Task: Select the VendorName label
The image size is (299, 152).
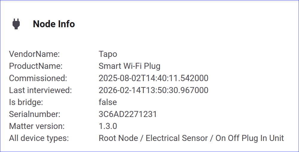Action: (x=34, y=54)
